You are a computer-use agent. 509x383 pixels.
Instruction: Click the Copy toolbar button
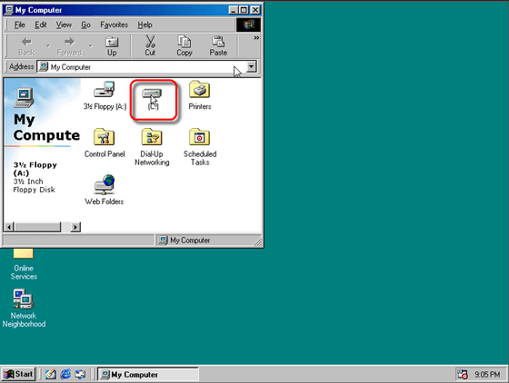pos(184,46)
